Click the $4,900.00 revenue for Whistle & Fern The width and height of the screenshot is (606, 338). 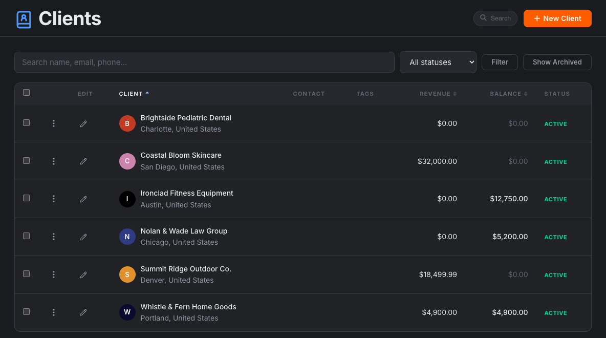tap(440, 312)
